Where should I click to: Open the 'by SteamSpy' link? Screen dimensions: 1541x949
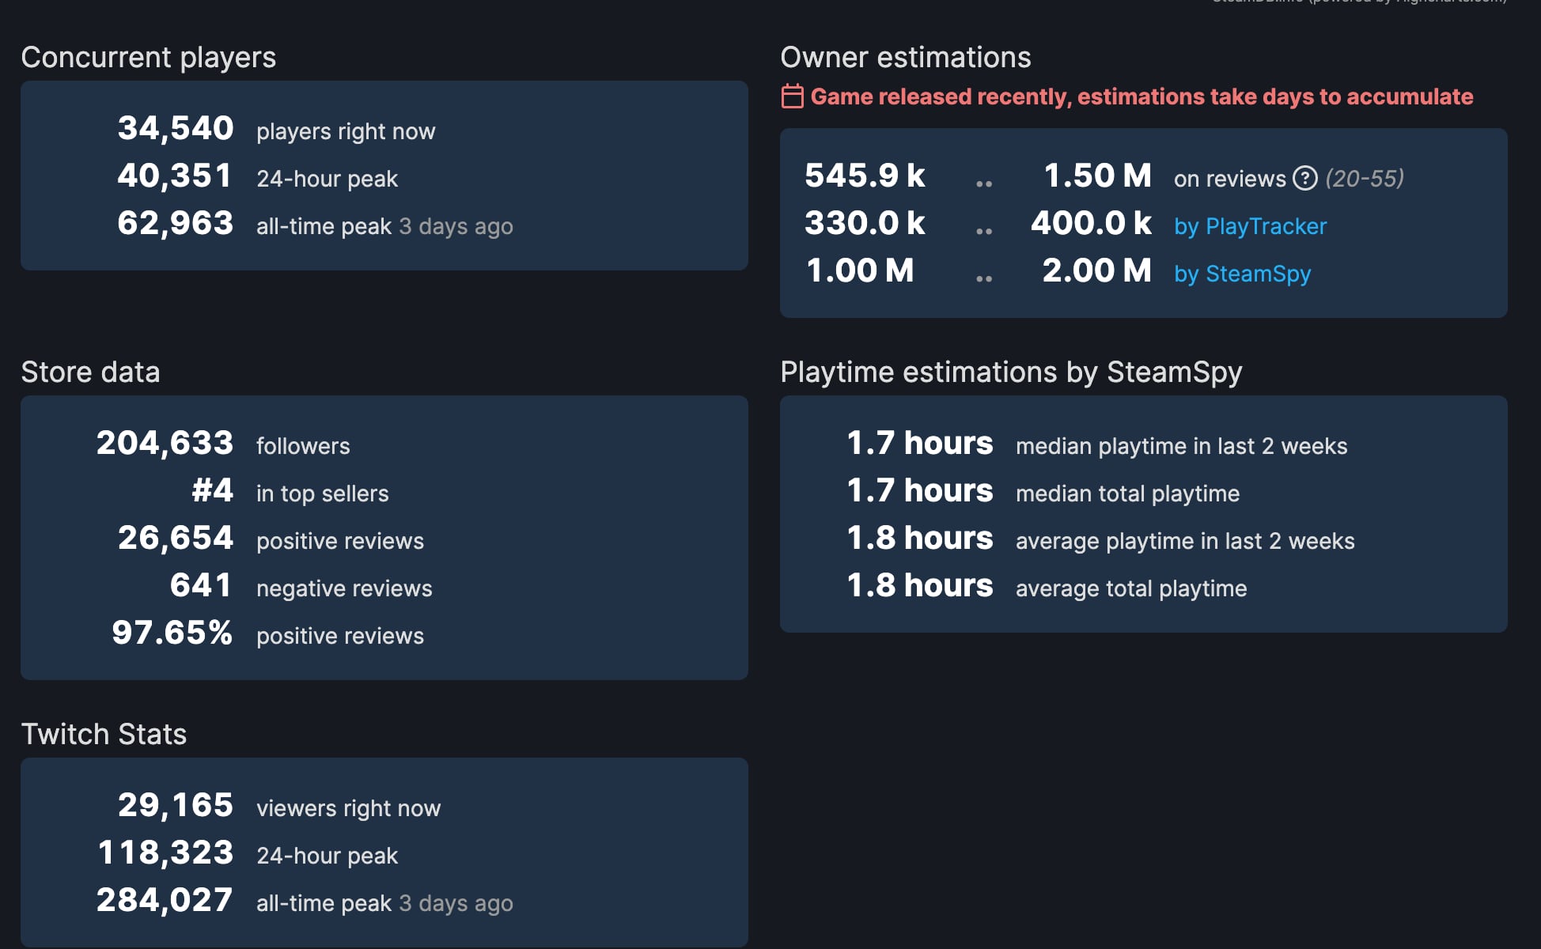[x=1242, y=274]
